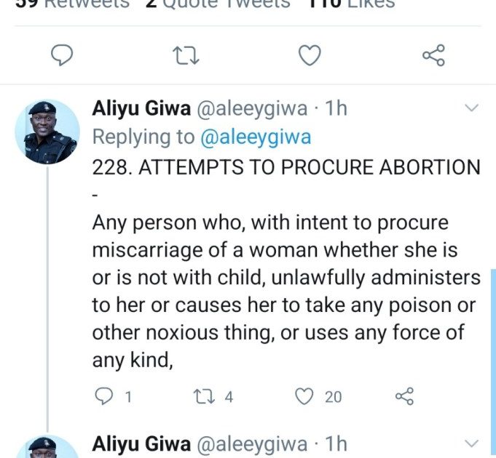Like the main tweet with the large heart
Image resolution: width=496 pixels, height=458 pixels.
pos(311,55)
